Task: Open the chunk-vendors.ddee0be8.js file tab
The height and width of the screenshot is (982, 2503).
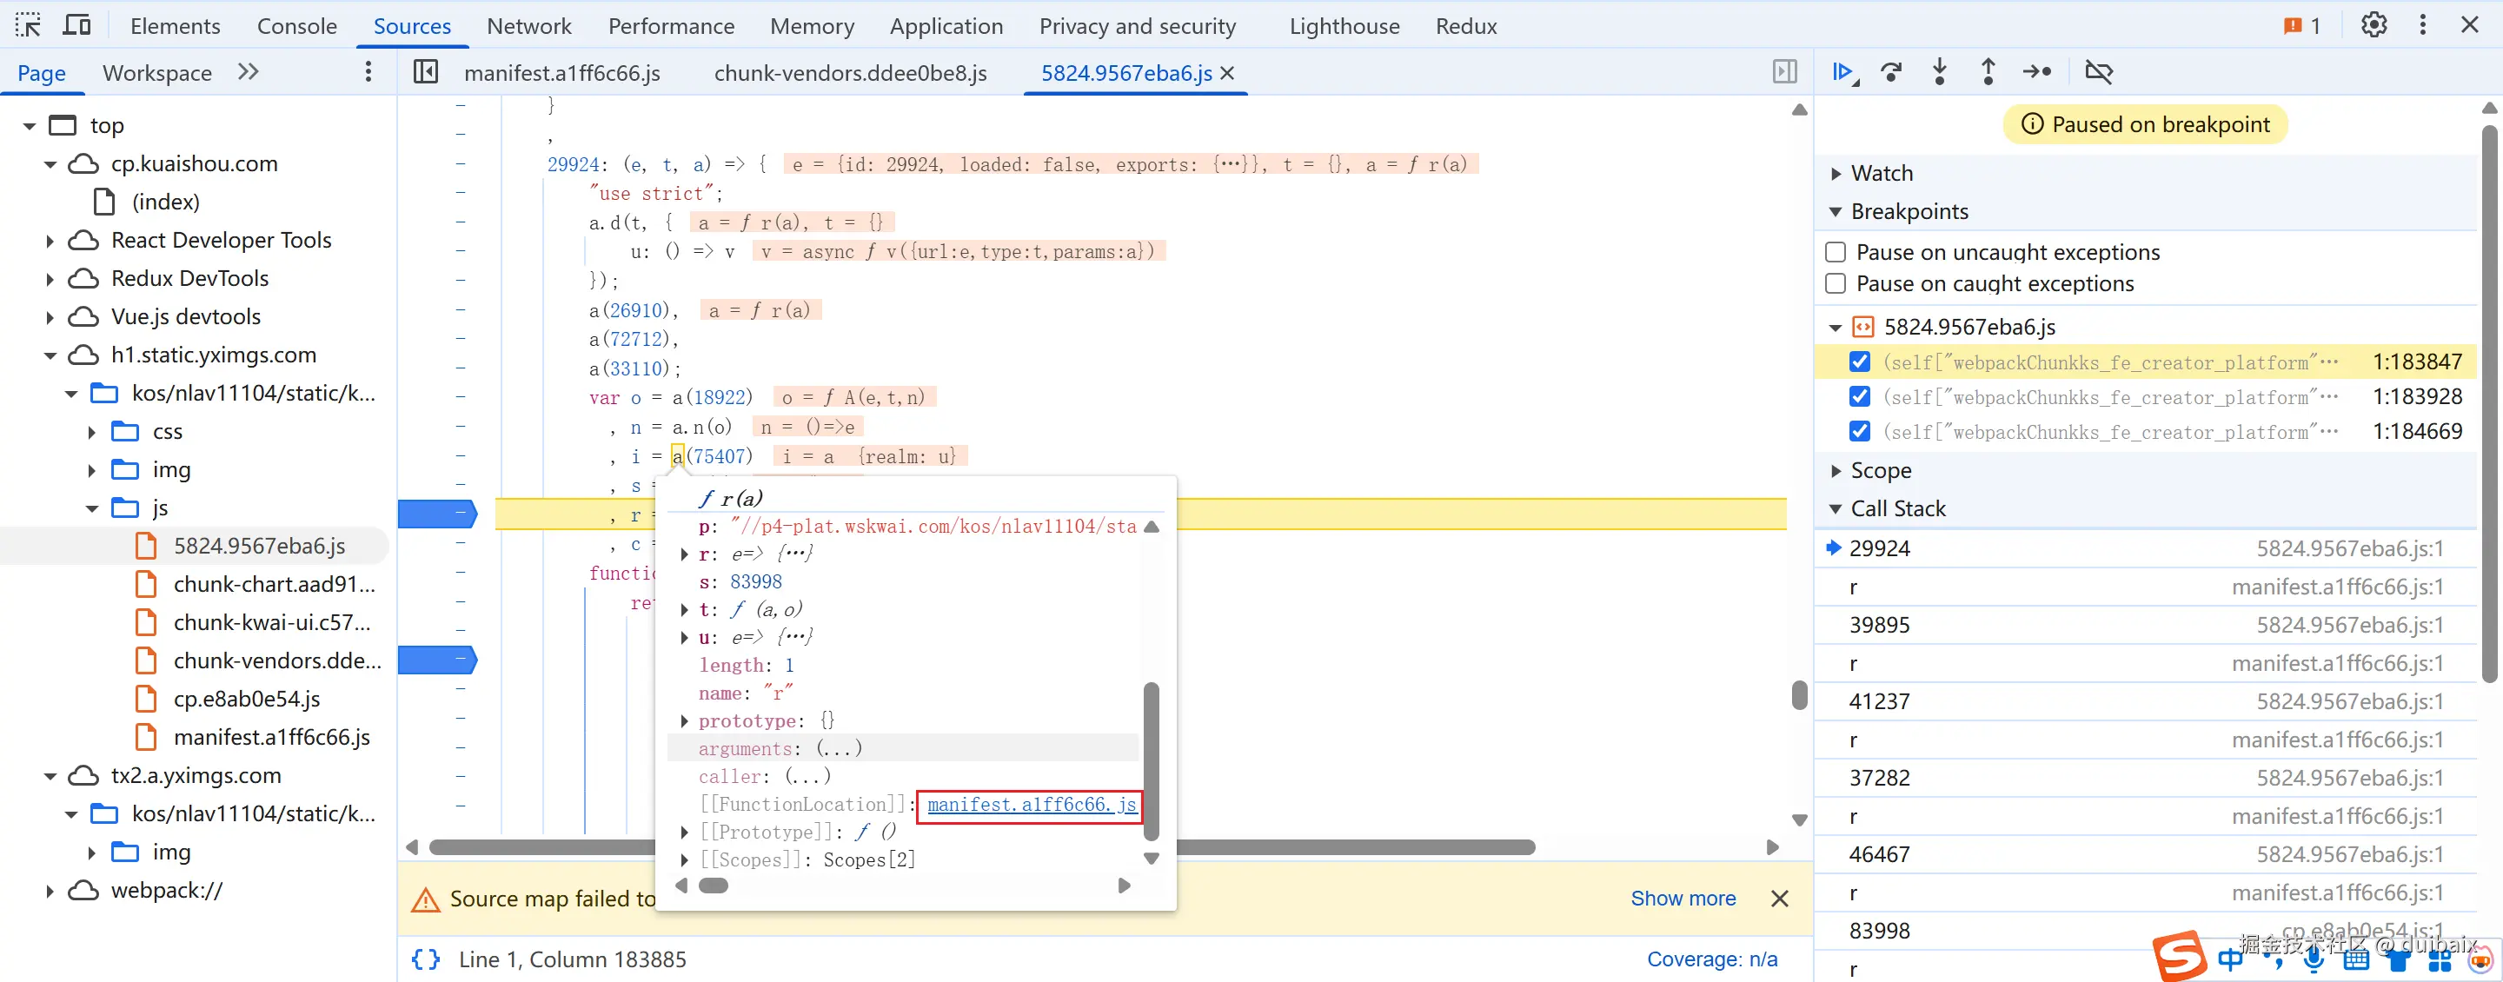Action: click(850, 73)
